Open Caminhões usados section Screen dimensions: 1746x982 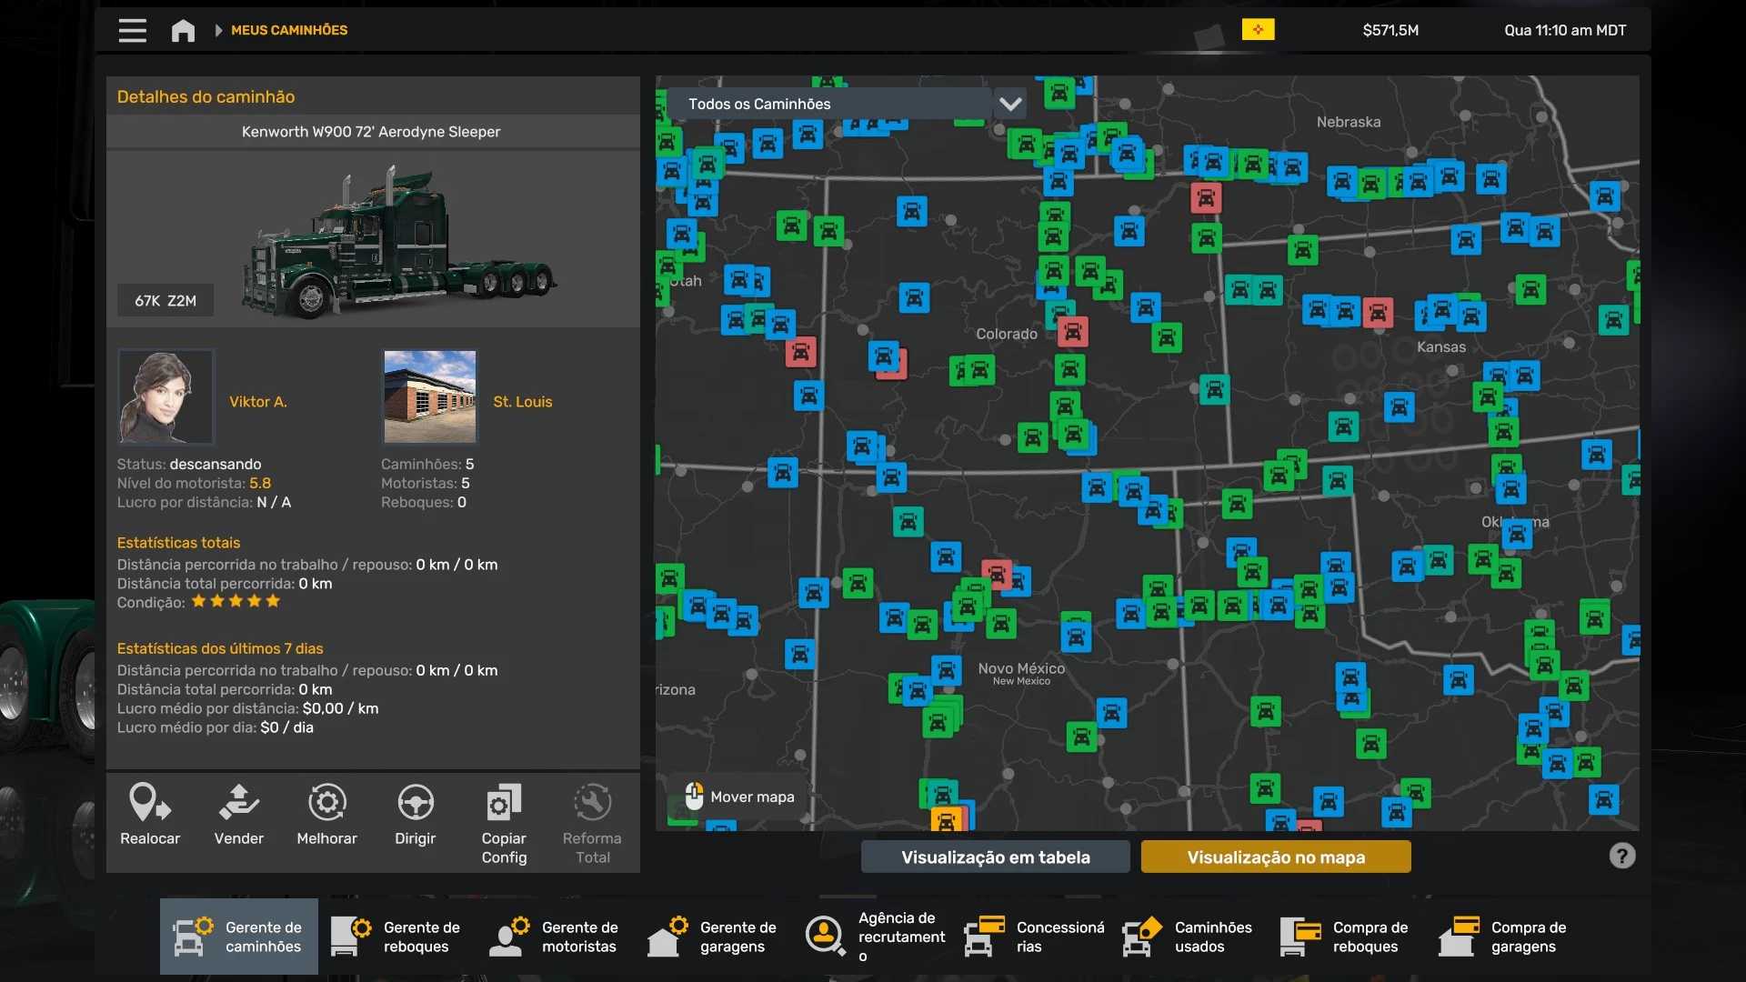[x=1189, y=937]
